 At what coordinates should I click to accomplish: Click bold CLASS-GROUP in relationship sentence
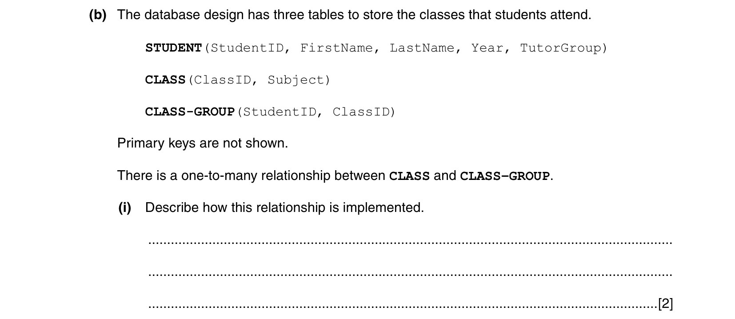505,176
